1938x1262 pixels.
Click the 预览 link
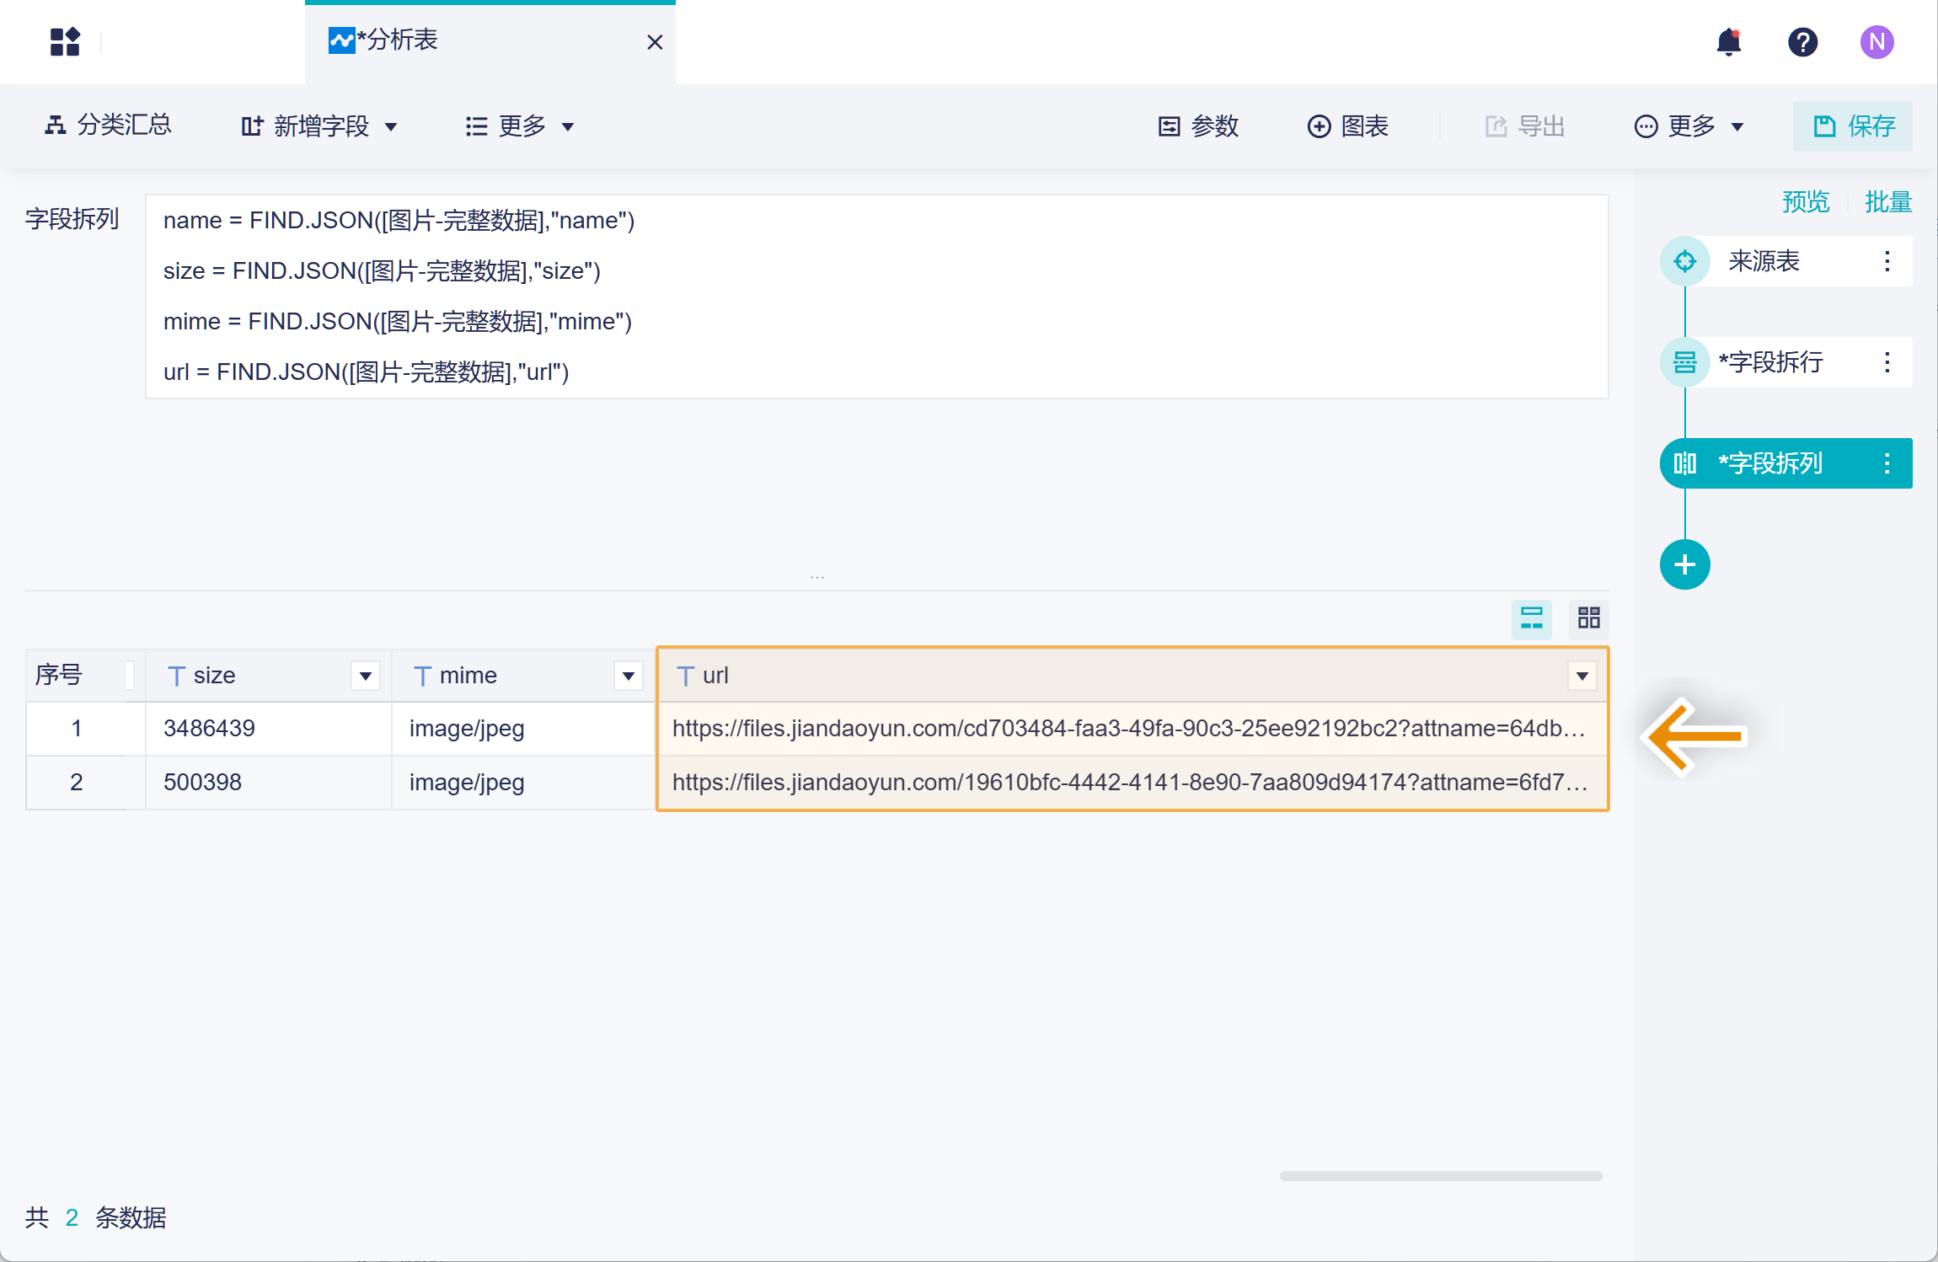click(x=1805, y=202)
